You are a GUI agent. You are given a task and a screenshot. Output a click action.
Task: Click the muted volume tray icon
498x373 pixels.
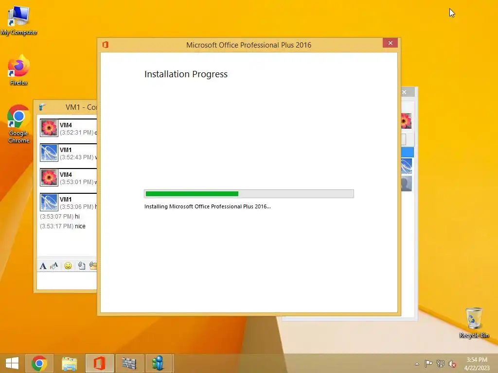(452, 364)
